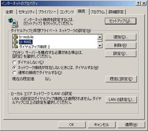Screen dimensions: 148x131
Task: Click the 追加(D)... button
Action: coord(121,37)
